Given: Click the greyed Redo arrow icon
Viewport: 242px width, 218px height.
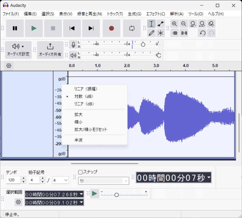Looking at the screenshot, I should click(211, 33).
